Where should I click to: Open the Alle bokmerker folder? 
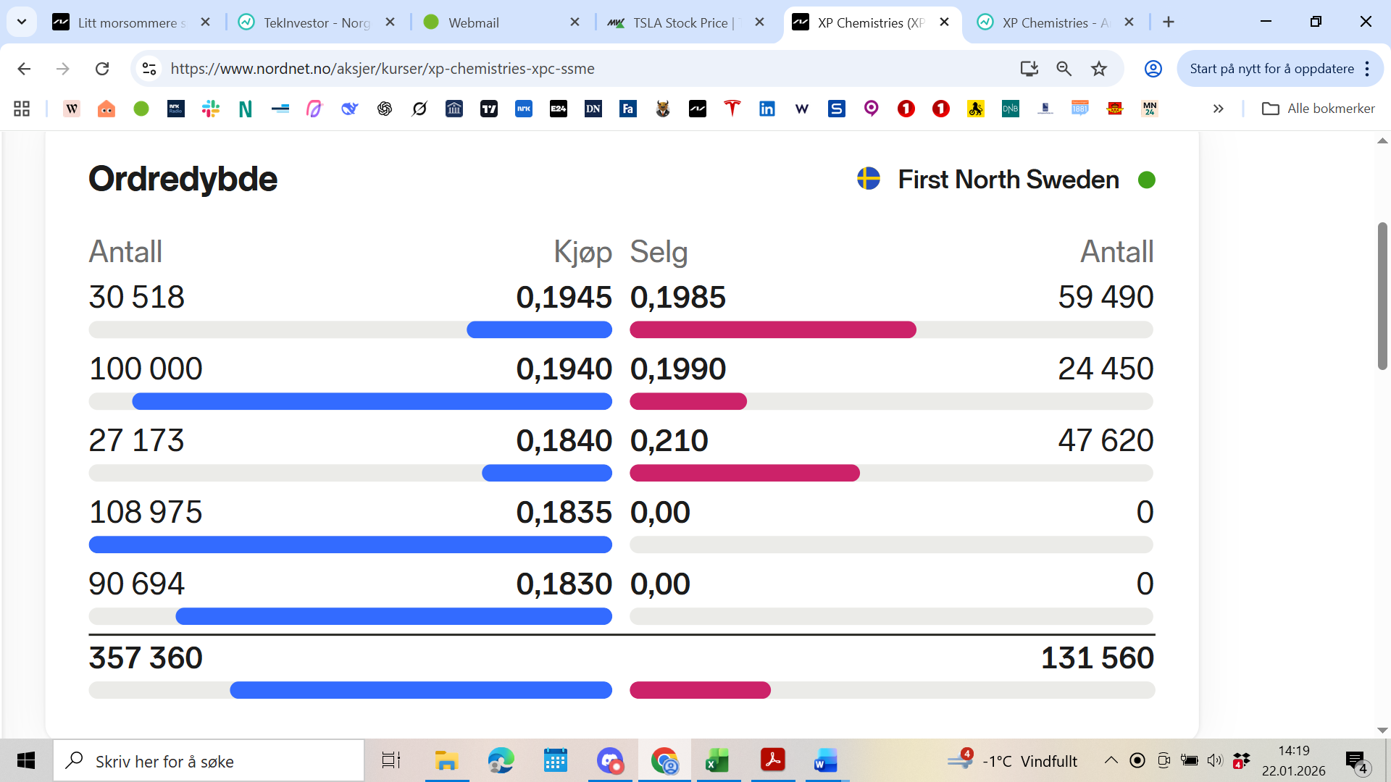pyautogui.click(x=1318, y=109)
